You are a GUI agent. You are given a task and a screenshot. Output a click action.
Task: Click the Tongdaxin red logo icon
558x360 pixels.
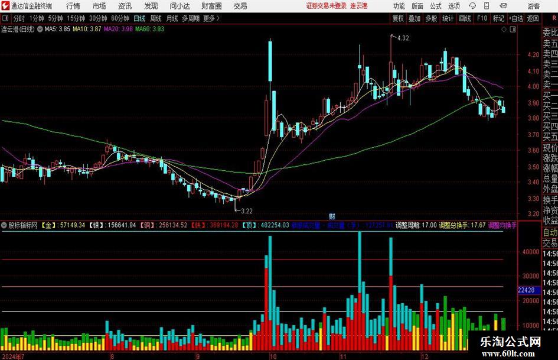coord(5,6)
